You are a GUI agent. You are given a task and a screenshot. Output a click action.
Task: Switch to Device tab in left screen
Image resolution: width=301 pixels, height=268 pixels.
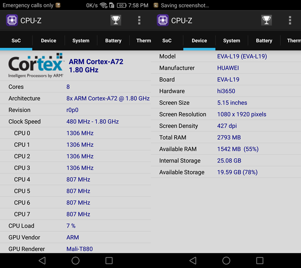point(49,41)
